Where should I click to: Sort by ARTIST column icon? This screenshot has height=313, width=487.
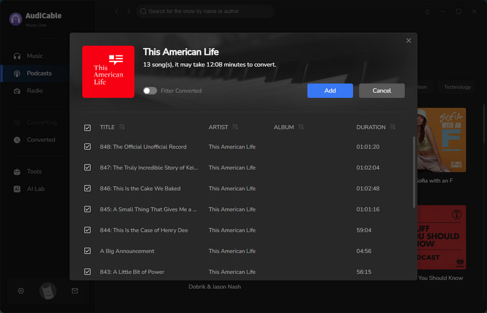pyautogui.click(x=235, y=127)
